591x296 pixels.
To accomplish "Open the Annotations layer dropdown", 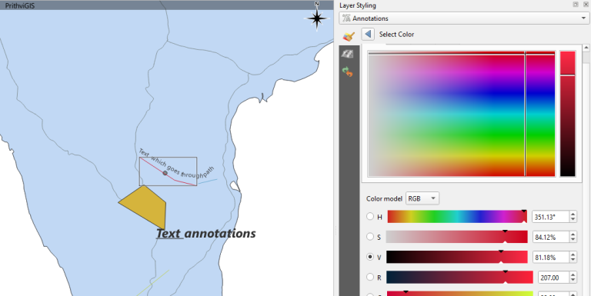I will [x=464, y=18].
